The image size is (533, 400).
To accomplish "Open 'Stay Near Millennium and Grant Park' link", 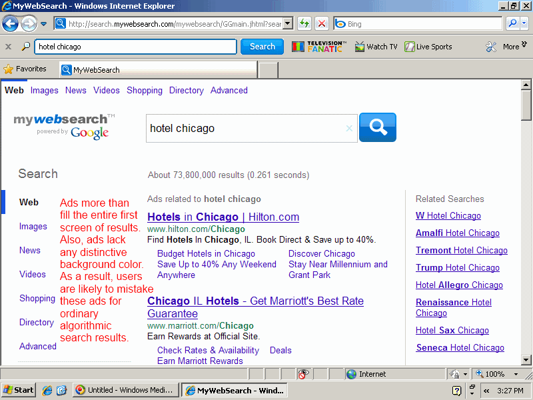I will point(338,270).
